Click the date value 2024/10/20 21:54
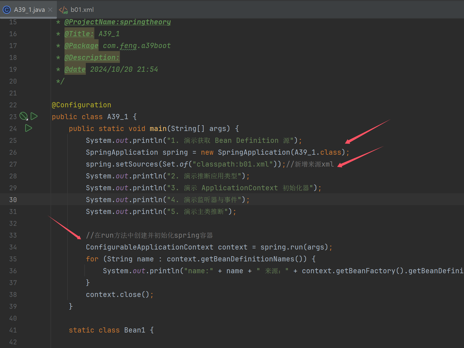Screen dimensions: 464x348 pyautogui.click(x=124, y=69)
